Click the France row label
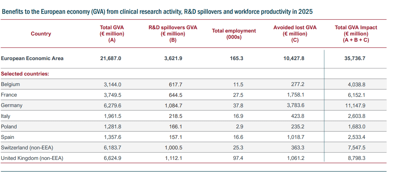Viewport: 397px width, 176px height. (9, 95)
